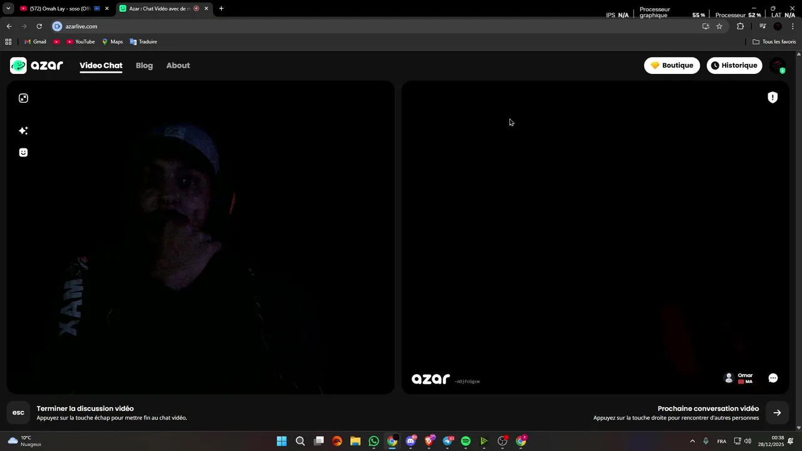The width and height of the screenshot is (802, 451).
Task: Click next conversation arrow button
Action: [x=777, y=413]
